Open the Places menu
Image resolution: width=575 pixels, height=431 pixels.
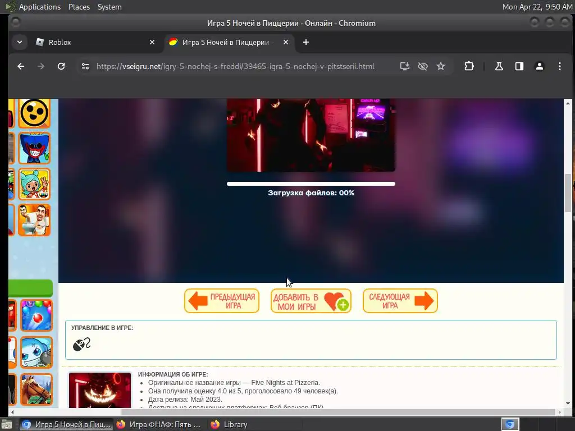click(79, 7)
